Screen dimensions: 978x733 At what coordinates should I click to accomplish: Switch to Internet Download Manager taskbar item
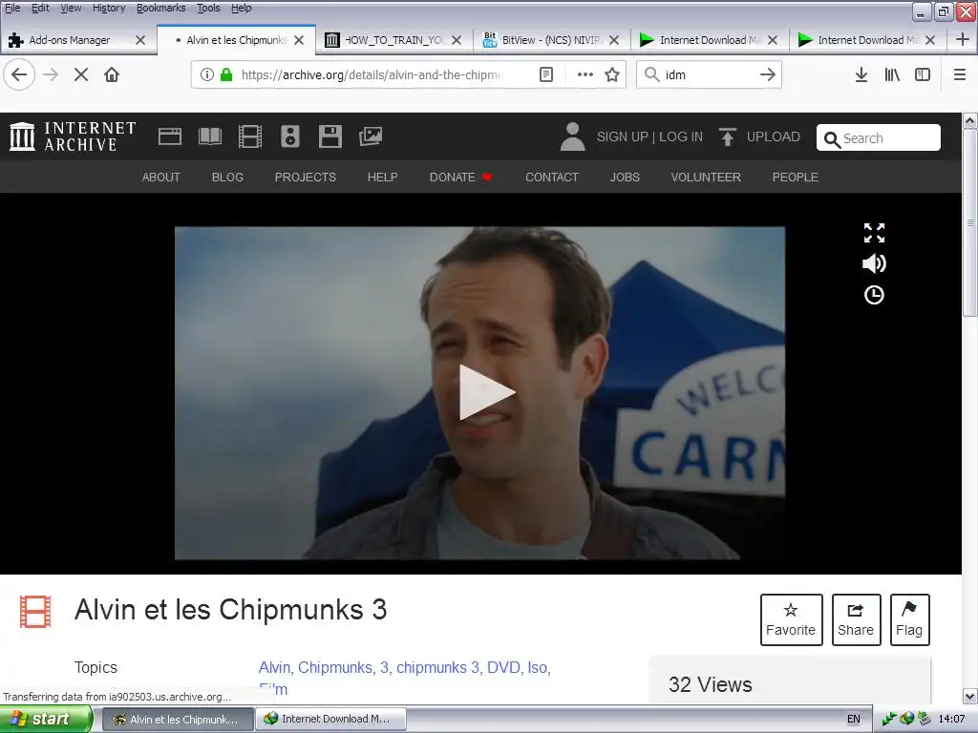point(331,720)
